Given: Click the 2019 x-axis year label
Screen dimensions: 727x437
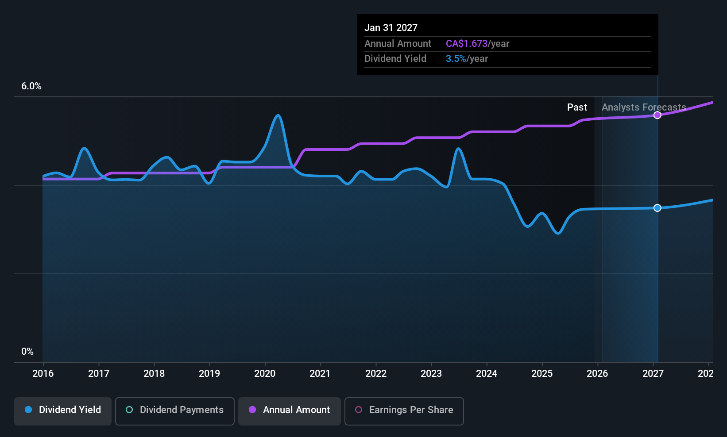Looking at the screenshot, I should [x=209, y=374].
